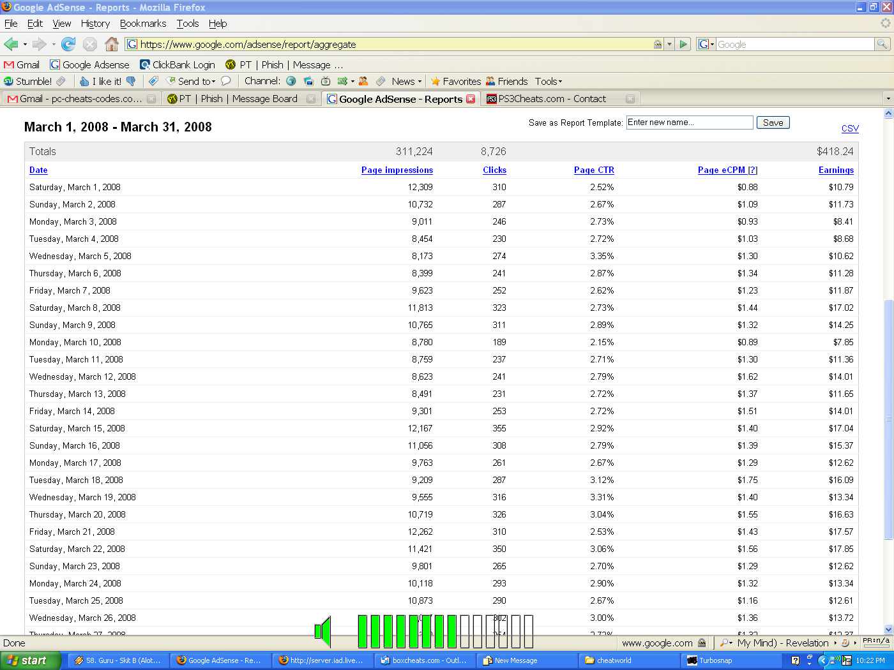The height and width of the screenshot is (670, 894).
Task: Open the Edit menu
Action: coord(35,24)
